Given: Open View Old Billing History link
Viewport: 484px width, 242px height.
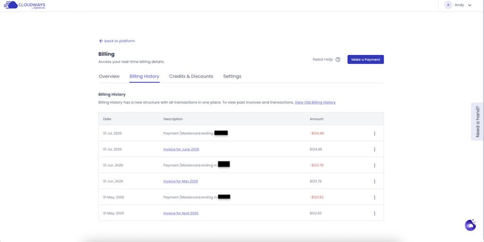Looking at the screenshot, I should [x=315, y=102].
